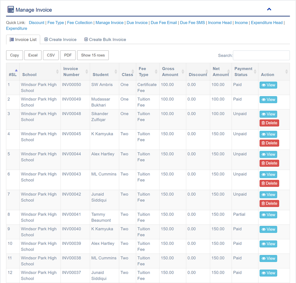Open the Due Invoice quick link
The height and width of the screenshot is (283, 296).
(137, 23)
